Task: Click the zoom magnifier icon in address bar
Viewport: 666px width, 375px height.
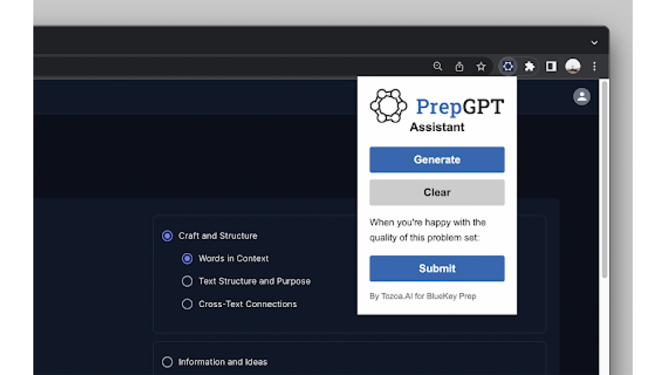Action: (438, 66)
